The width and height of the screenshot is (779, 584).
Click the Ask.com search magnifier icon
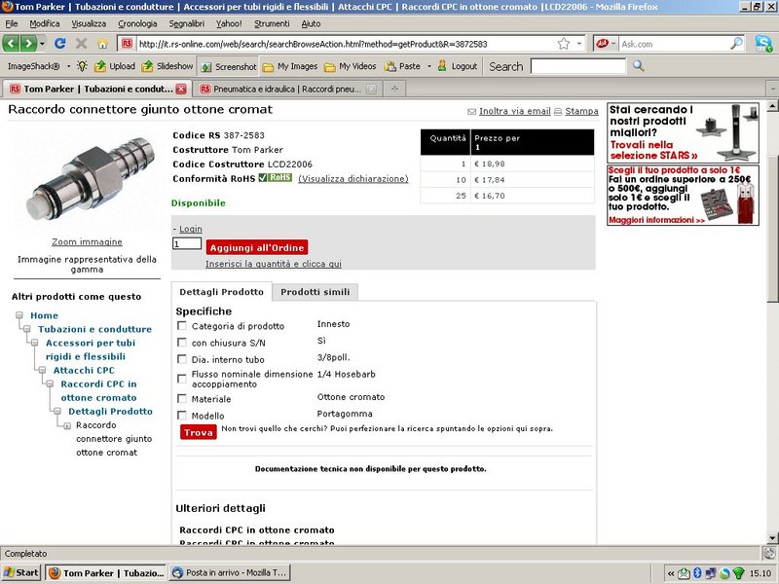(736, 44)
